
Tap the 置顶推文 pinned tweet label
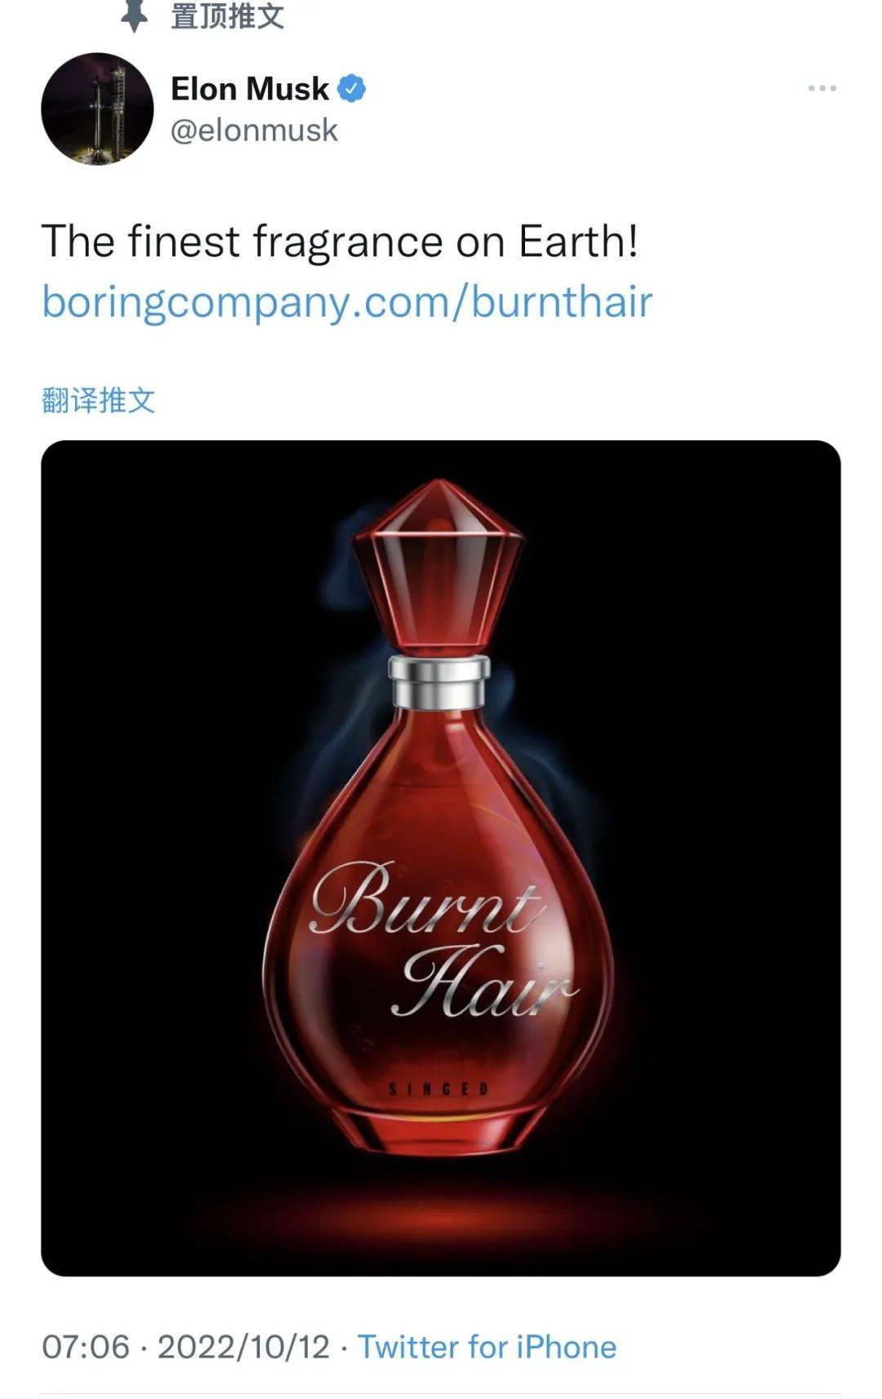(227, 16)
